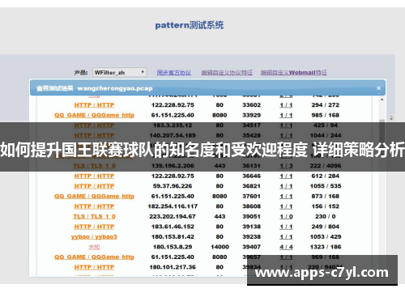Click the page title pattern测试系统
This screenshot has width=405, height=293.
(190, 25)
